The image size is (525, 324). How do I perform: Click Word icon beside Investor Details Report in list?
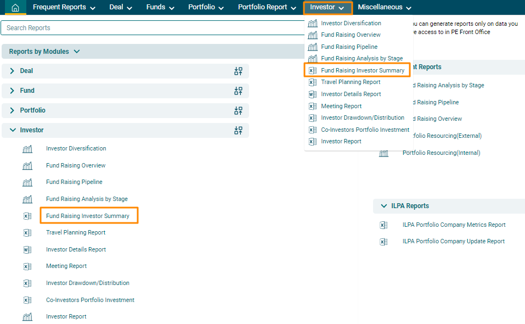27,250
